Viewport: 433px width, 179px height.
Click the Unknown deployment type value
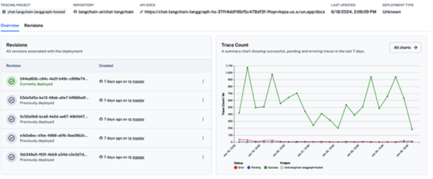(392, 12)
